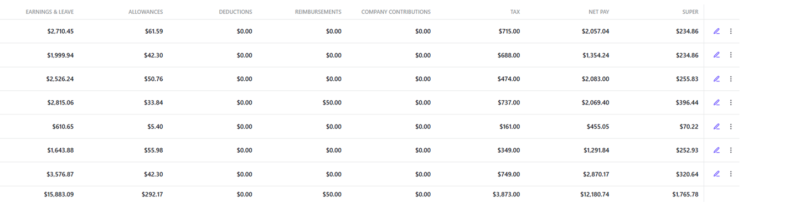Click pencil icon for $2,083.00 net pay row

(x=716, y=79)
